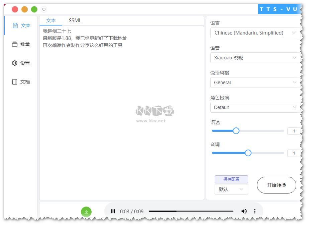The width and height of the screenshot is (309, 226).
Task: Click the 保存配置 save config button
Action: (x=231, y=179)
